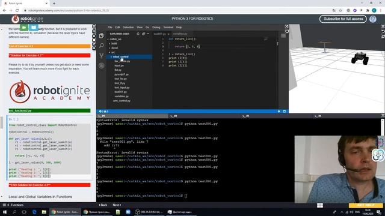Expand the devel folder
This screenshot has width=385, height=216.
[114, 48]
